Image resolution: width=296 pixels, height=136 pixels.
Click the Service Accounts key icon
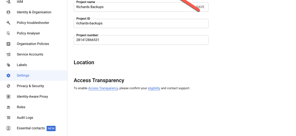(8, 54)
